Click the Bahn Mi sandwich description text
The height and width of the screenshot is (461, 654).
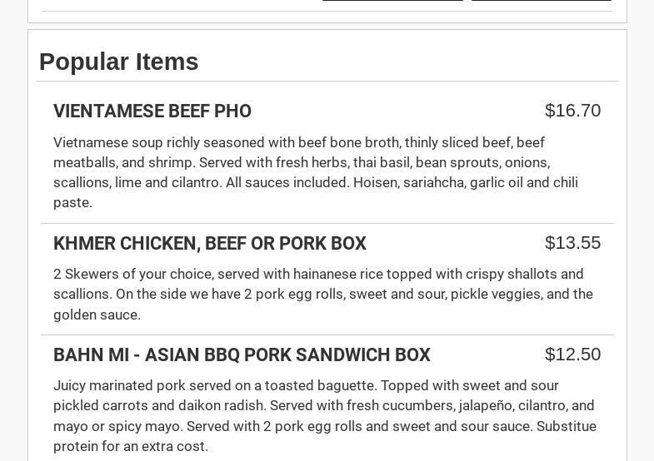click(x=325, y=415)
